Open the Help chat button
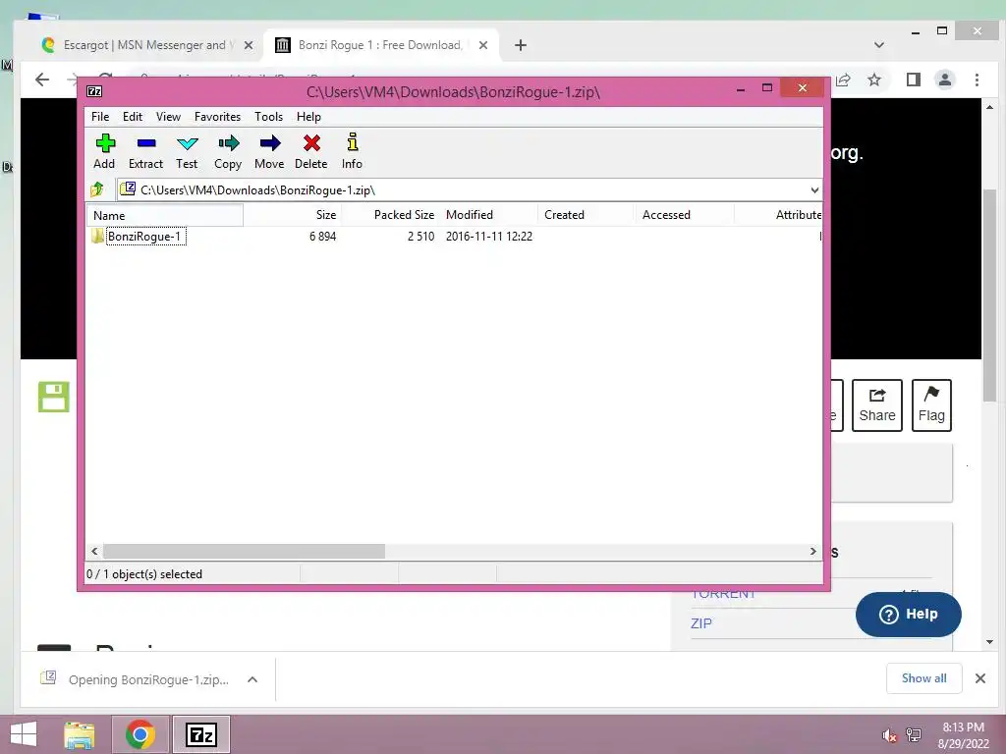This screenshot has height=754, width=1006. click(x=909, y=615)
